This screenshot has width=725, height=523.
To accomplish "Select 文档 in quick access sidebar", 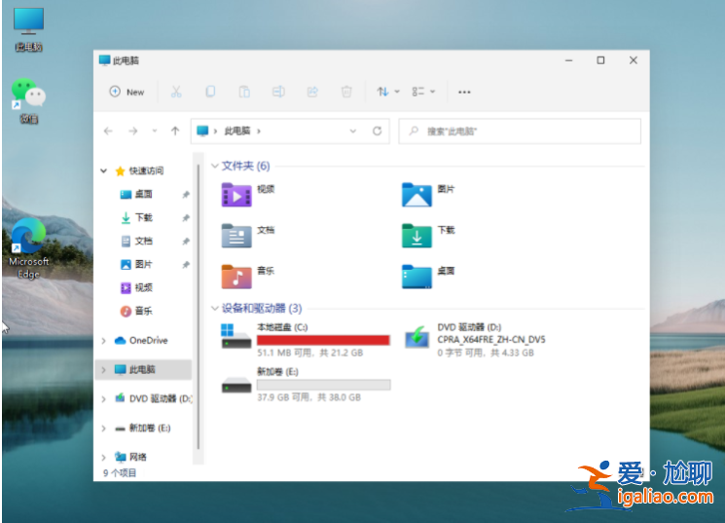I will [x=143, y=242].
